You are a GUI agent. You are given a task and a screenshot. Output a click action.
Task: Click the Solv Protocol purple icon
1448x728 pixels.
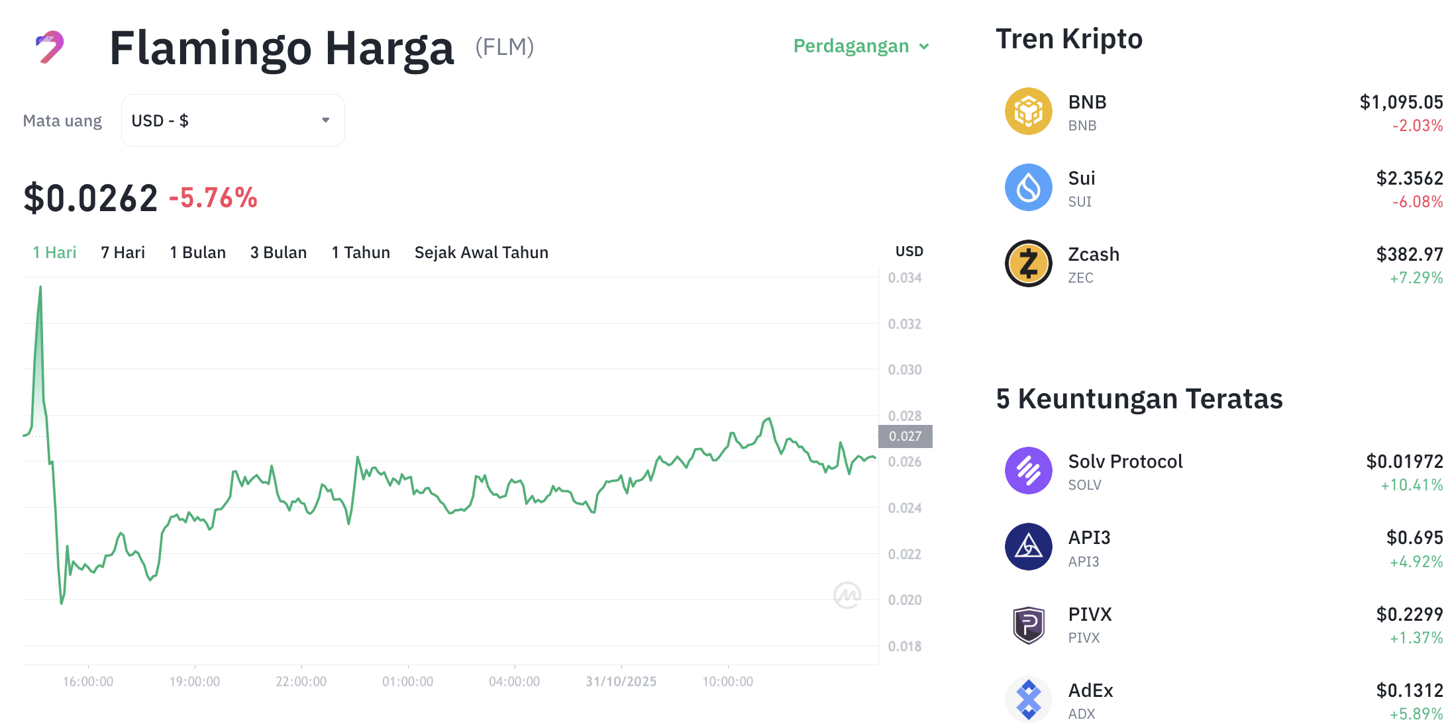1028,471
